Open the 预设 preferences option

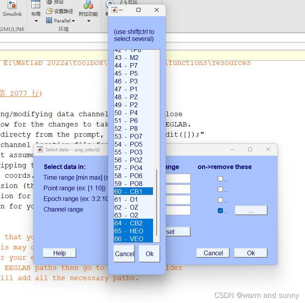[x=55, y=2]
